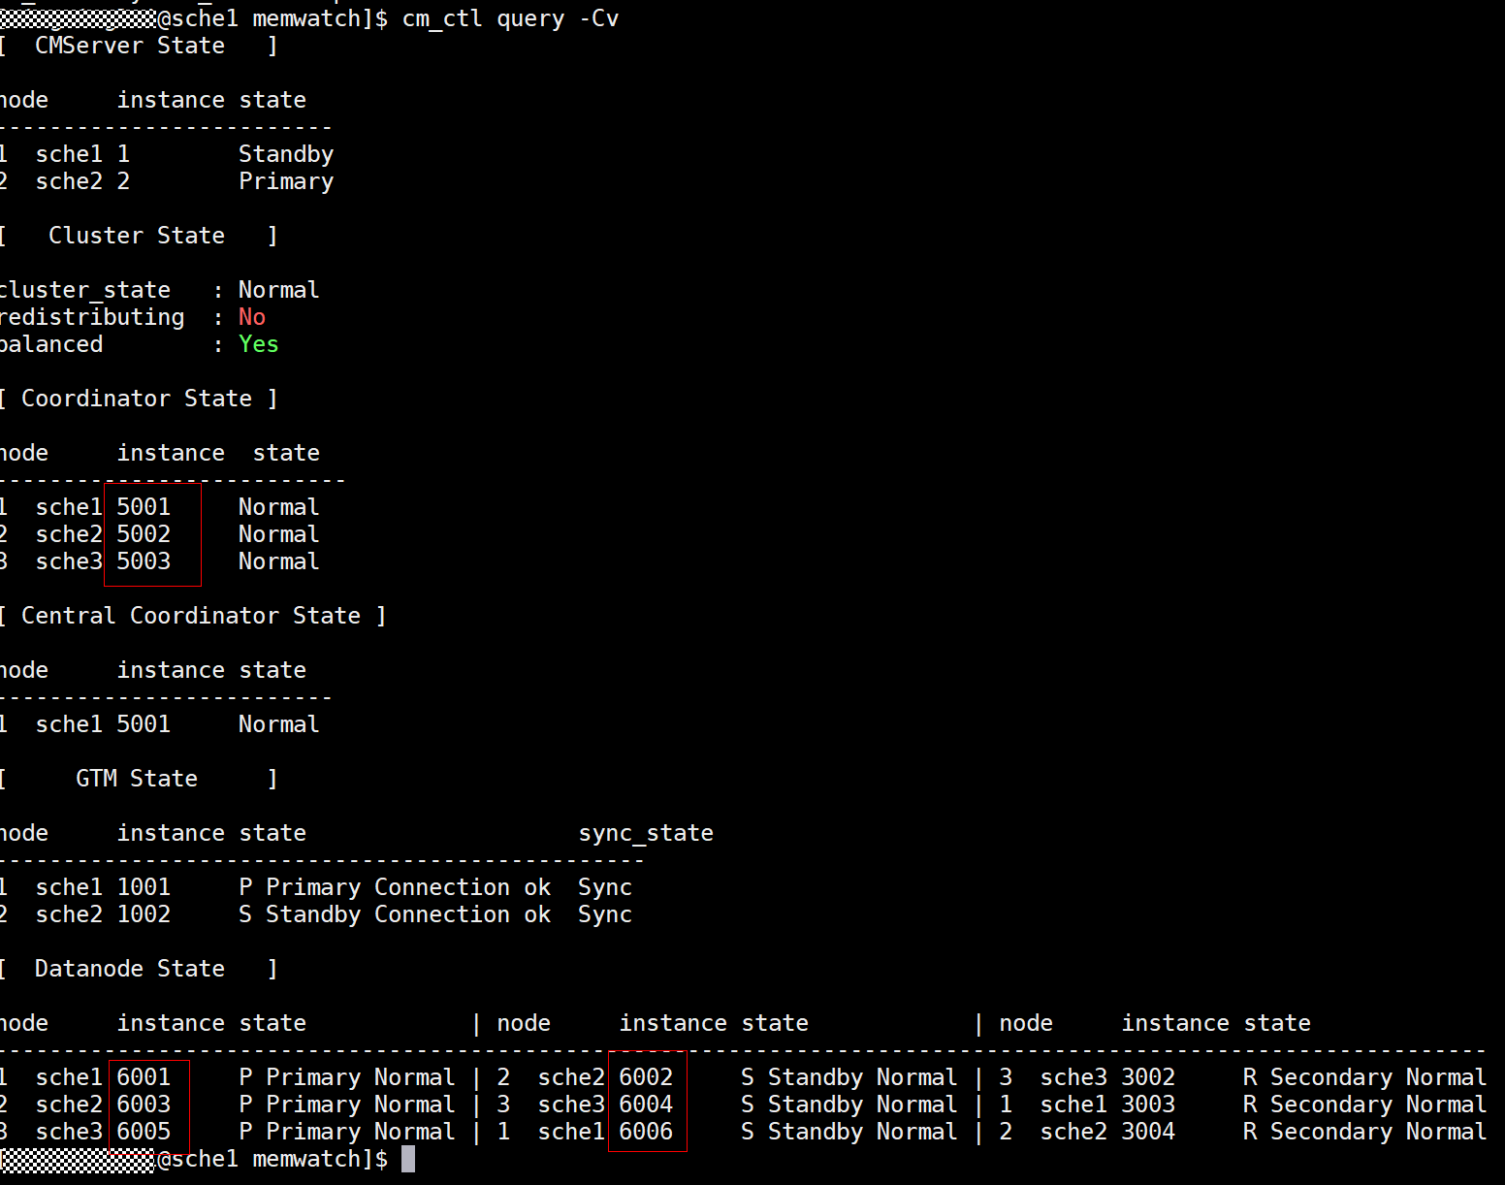Click the terminal cursor at the bottom prompt
This screenshot has height=1185, width=1505.
408,1159
